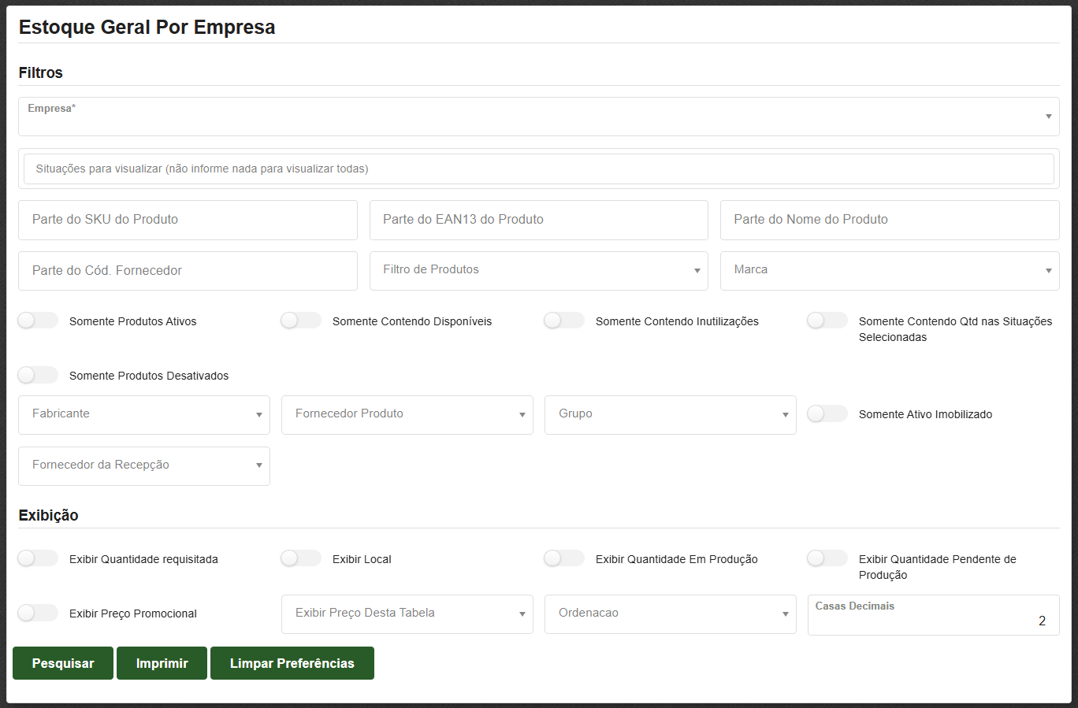This screenshot has height=708, width=1078.
Task: Open the Marca dropdown
Action: [x=889, y=270]
